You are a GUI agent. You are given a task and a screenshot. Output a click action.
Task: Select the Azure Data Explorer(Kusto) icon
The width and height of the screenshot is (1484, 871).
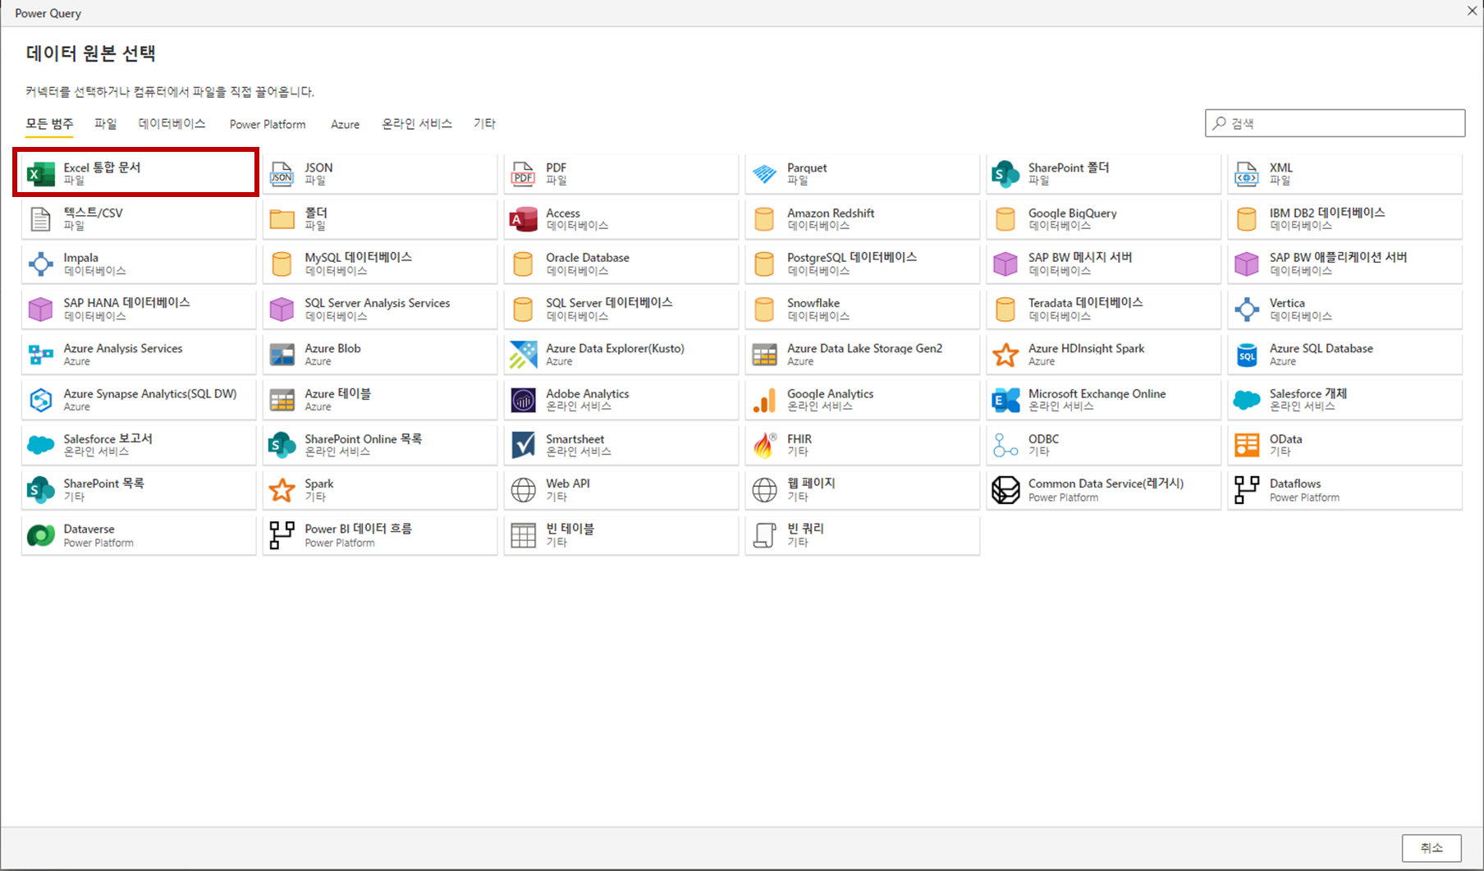[x=523, y=355]
